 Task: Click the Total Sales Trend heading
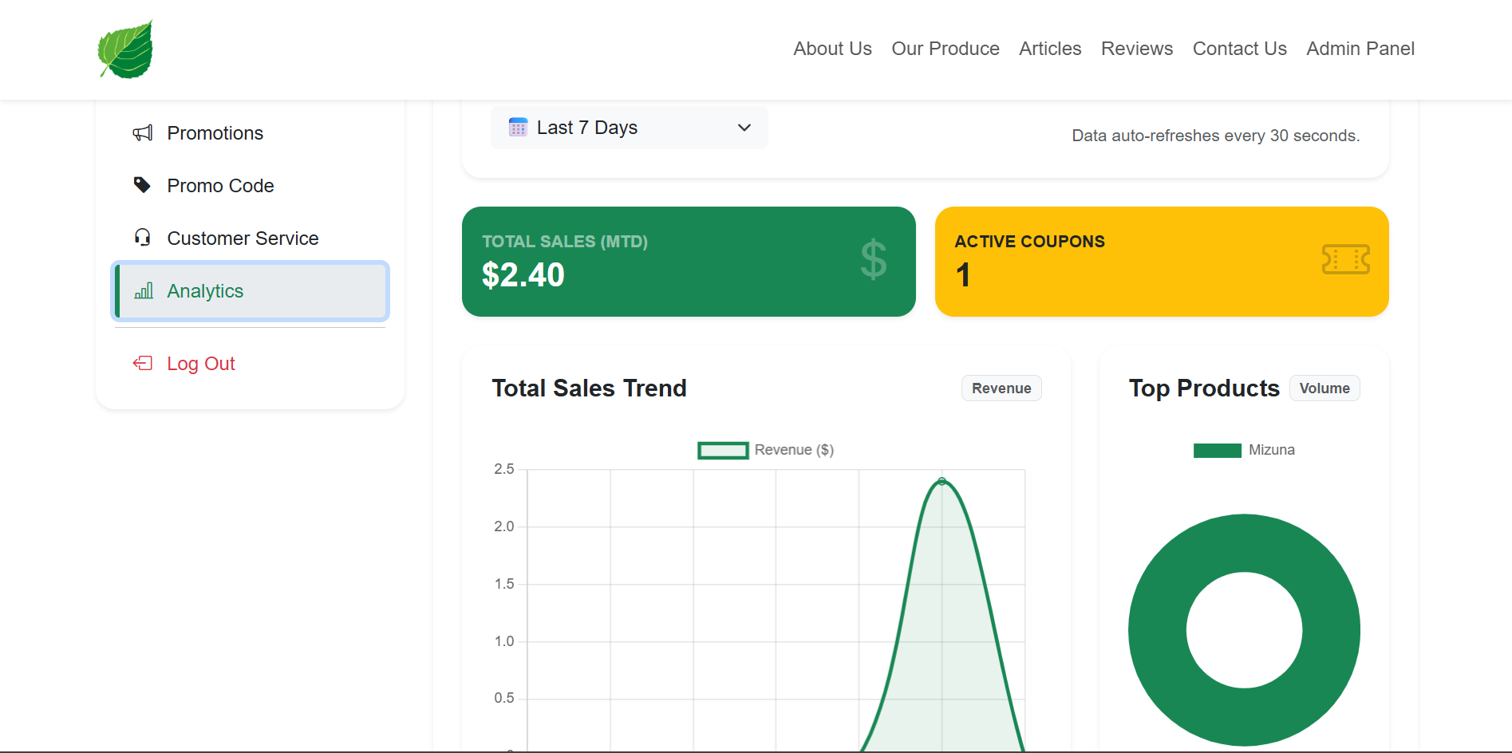tap(589, 388)
